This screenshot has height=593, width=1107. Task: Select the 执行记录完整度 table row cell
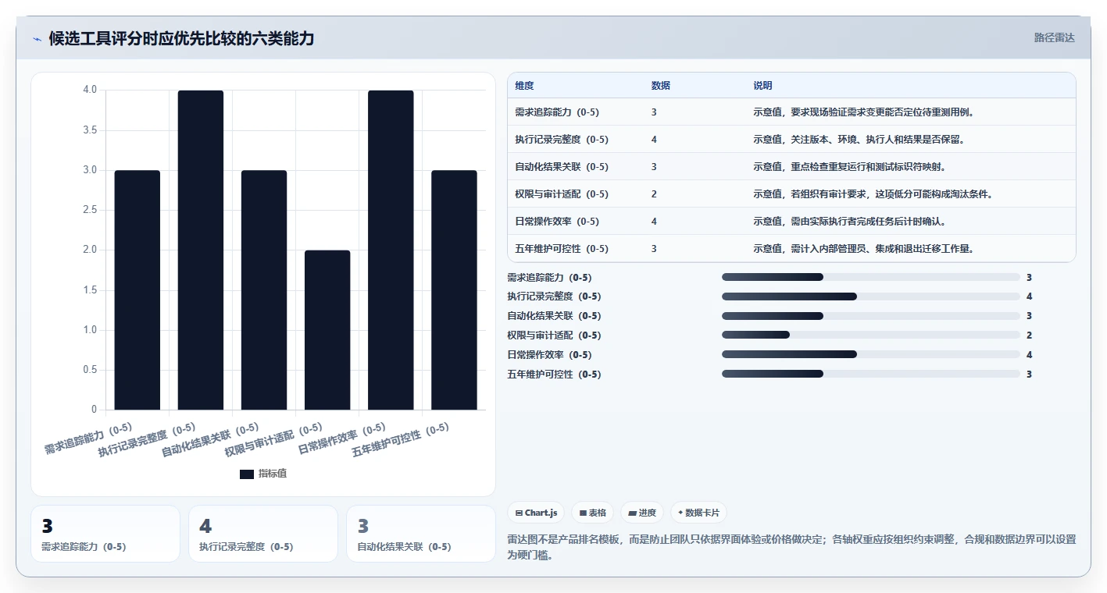pos(562,140)
